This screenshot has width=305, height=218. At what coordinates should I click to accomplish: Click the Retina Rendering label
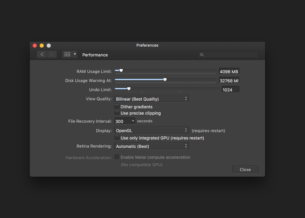click(94, 146)
